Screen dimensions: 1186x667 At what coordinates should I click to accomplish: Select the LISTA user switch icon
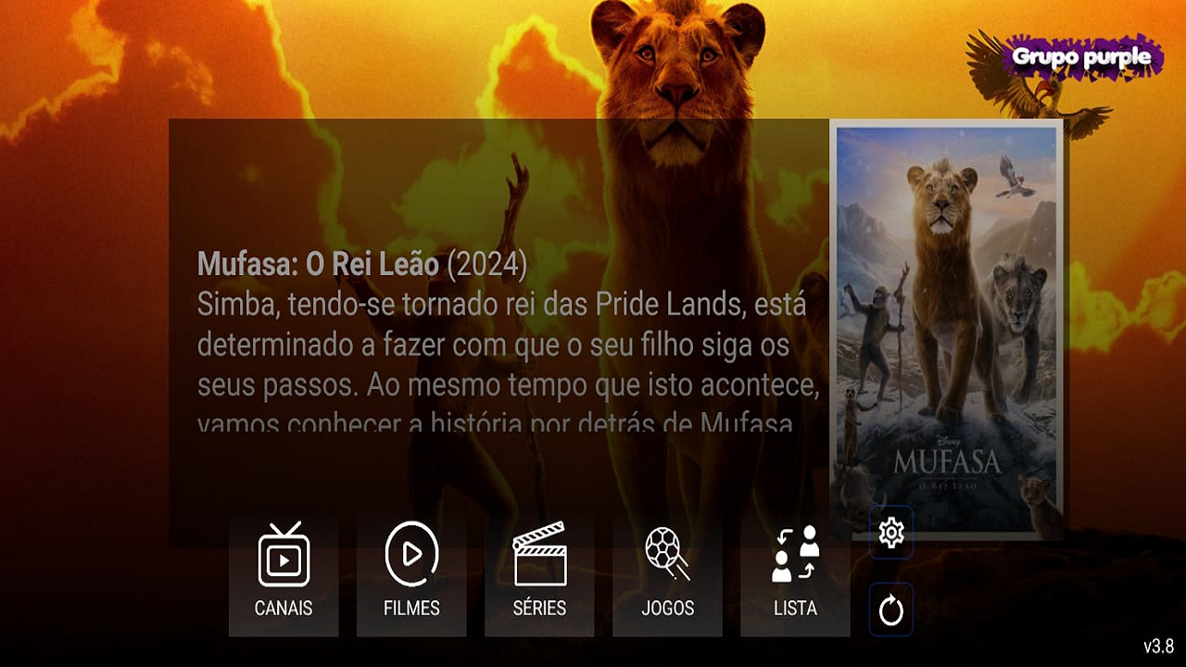(795, 554)
